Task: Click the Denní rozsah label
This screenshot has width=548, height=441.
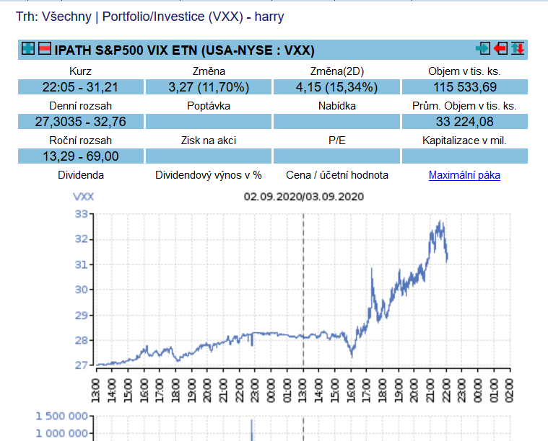Action: coord(80,106)
